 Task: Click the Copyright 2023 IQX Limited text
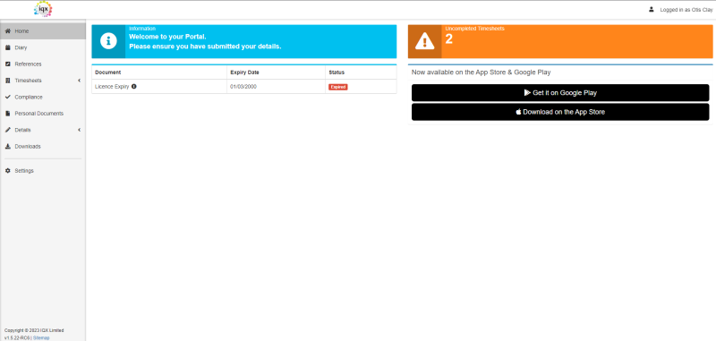pyautogui.click(x=34, y=330)
